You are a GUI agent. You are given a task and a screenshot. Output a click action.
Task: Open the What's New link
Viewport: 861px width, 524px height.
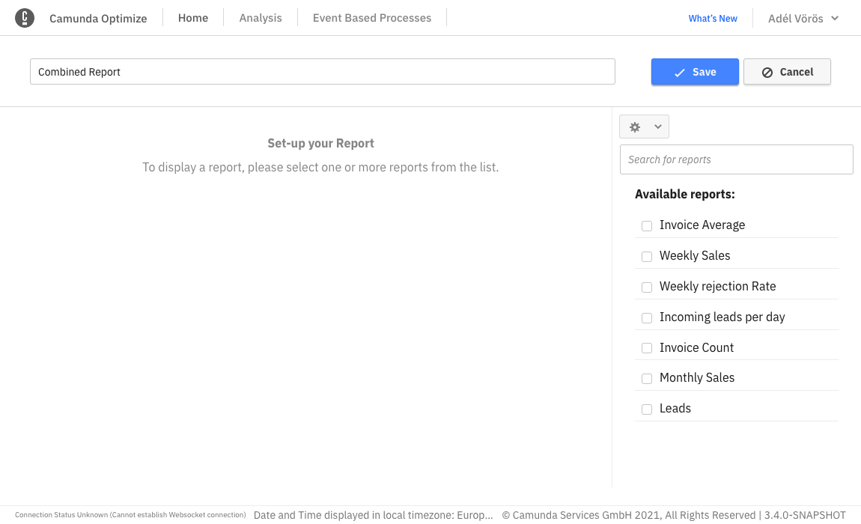[713, 19]
